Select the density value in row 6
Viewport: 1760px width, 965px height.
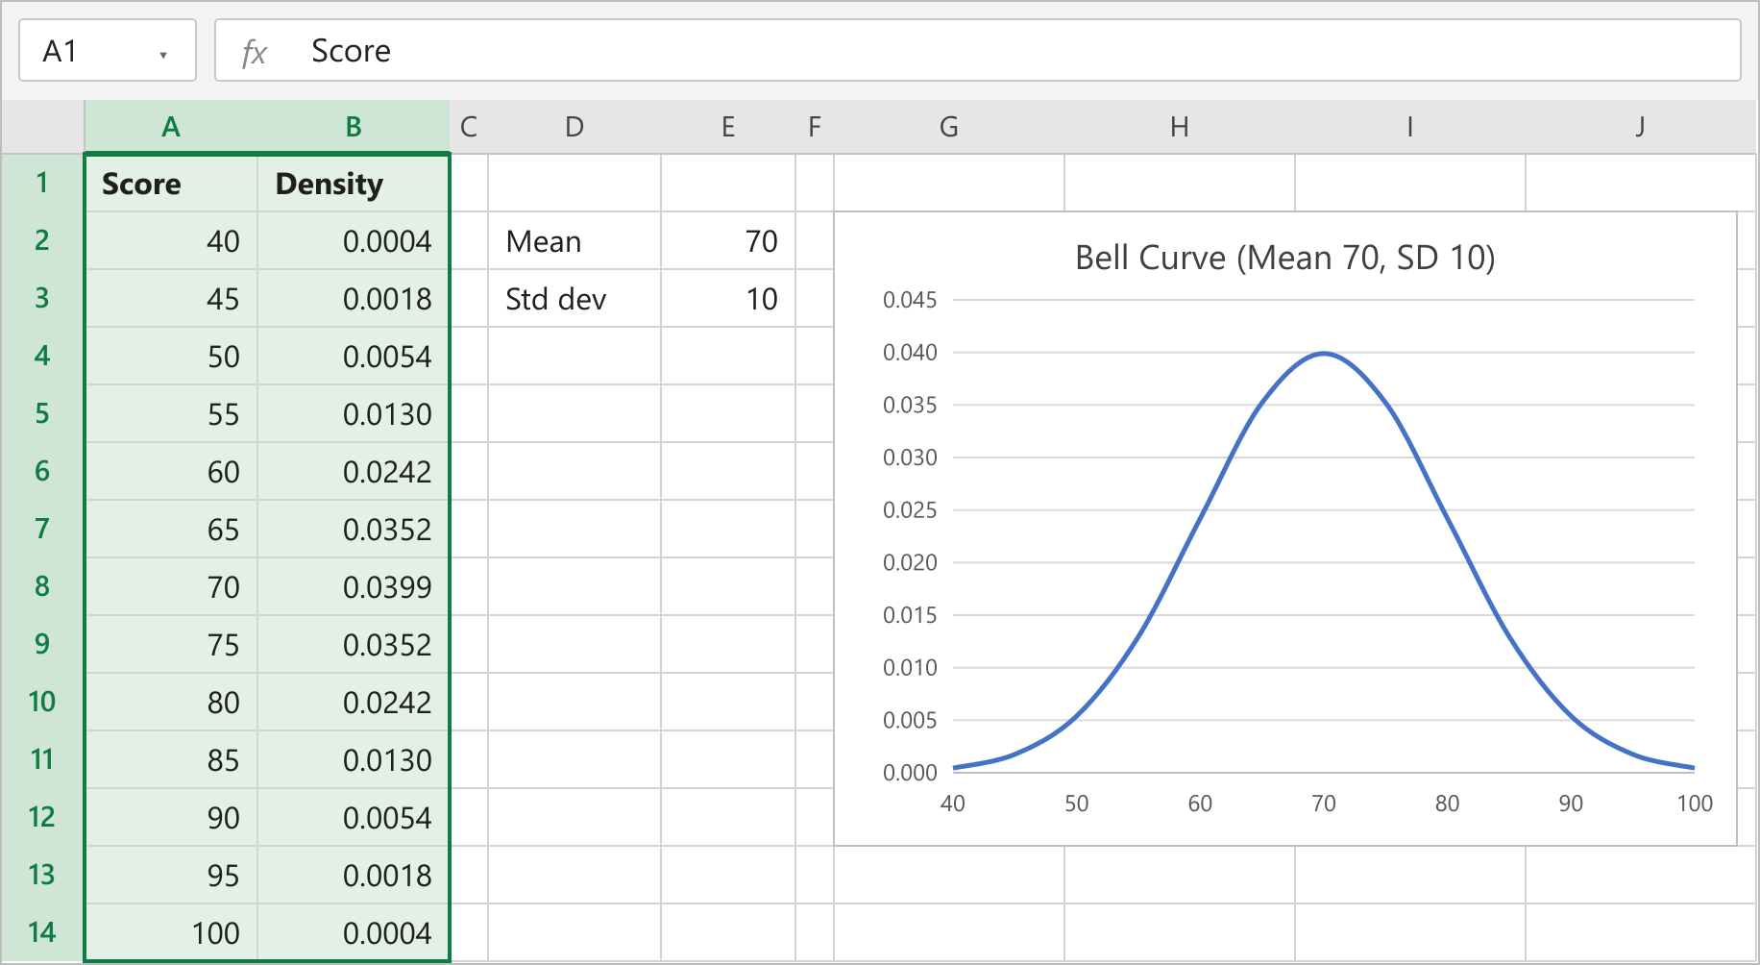[354, 471]
